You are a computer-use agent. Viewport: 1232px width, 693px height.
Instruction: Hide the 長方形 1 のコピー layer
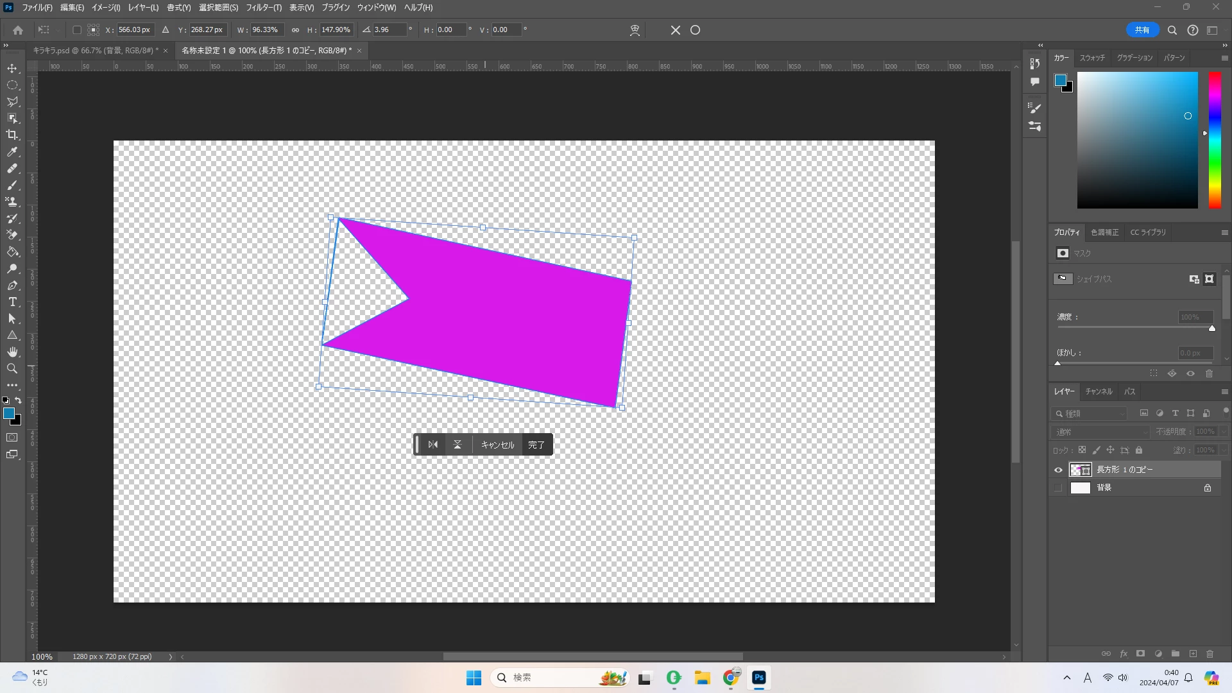point(1058,470)
